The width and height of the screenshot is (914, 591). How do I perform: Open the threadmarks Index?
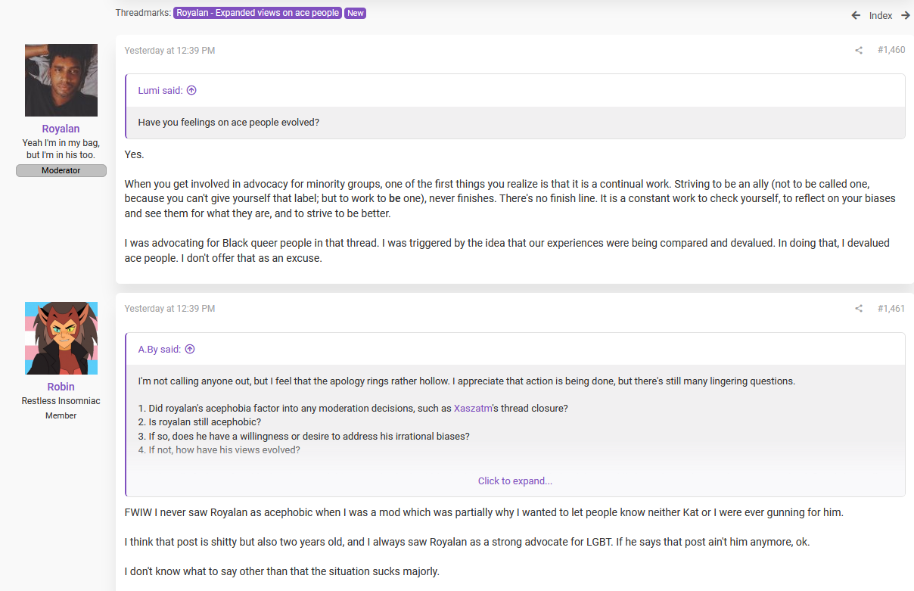(x=881, y=15)
